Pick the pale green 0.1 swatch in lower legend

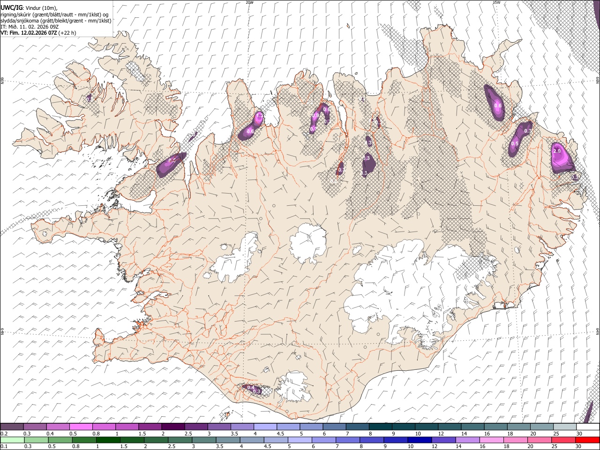[x=12, y=440]
